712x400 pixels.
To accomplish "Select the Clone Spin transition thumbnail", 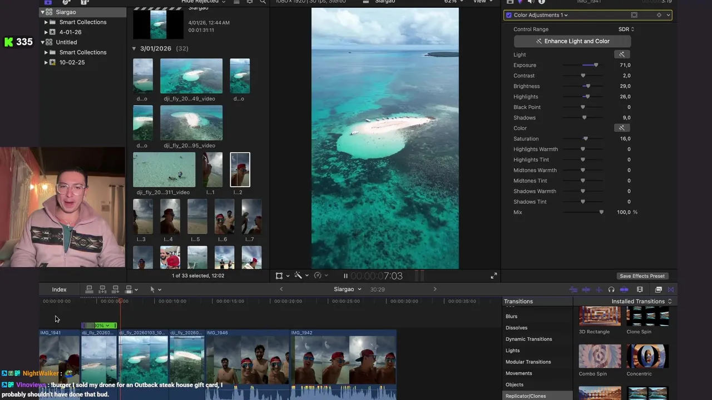I will point(647,316).
